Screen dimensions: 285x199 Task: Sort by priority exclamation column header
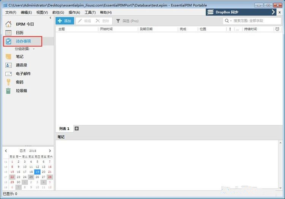click(x=230, y=29)
